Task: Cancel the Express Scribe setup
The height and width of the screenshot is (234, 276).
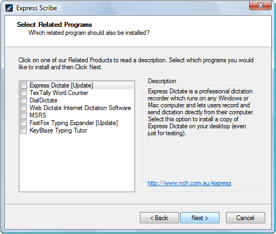Action: tap(245, 218)
